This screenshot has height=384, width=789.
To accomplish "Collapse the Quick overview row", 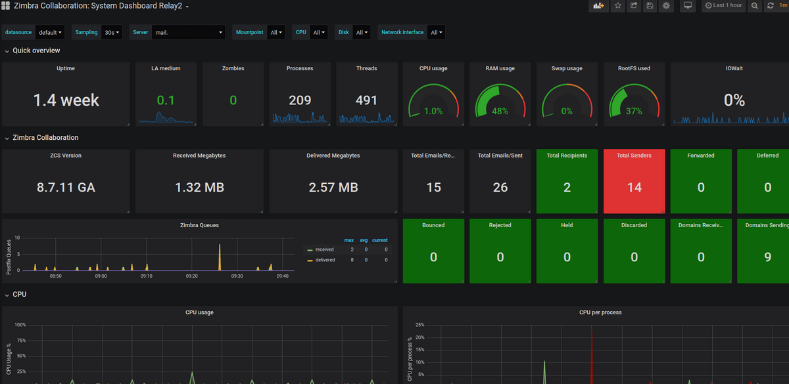I will click(x=36, y=51).
